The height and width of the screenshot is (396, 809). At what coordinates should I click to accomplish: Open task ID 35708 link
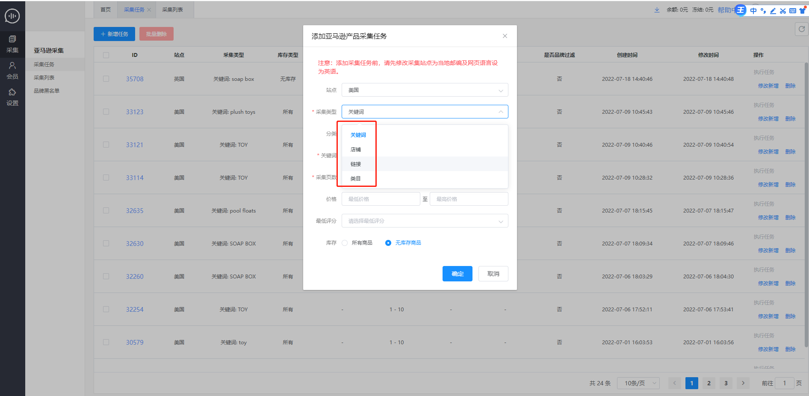point(135,79)
